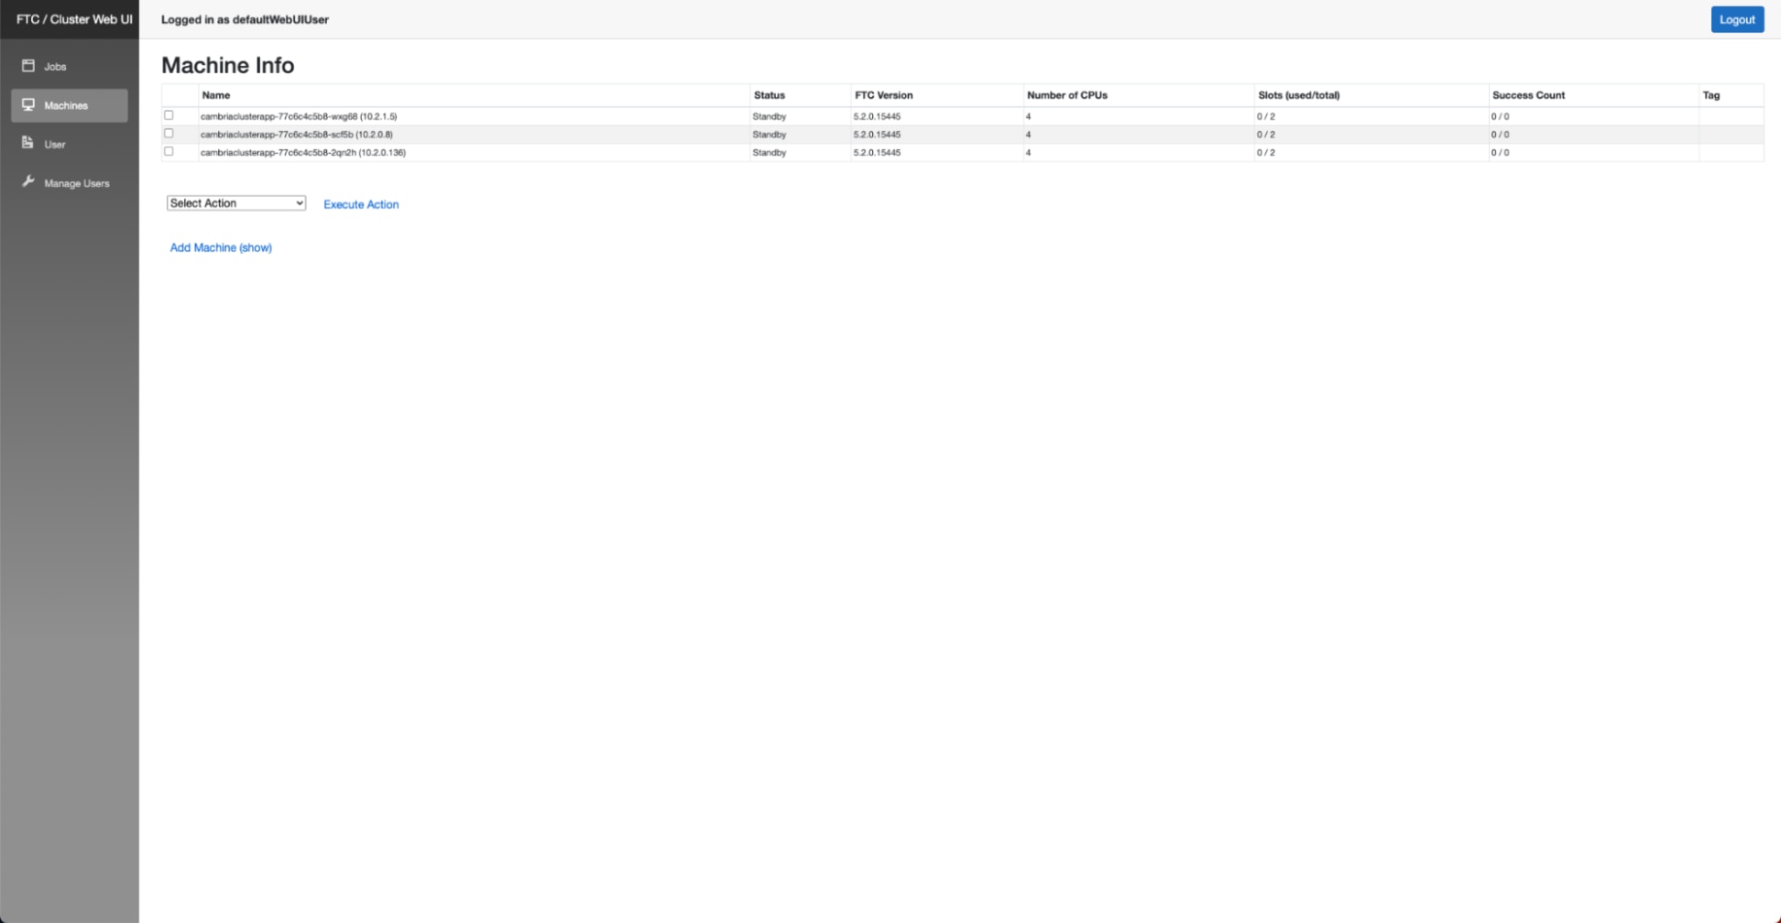
Task: Select the Machines sidebar entry
Action: click(x=65, y=105)
